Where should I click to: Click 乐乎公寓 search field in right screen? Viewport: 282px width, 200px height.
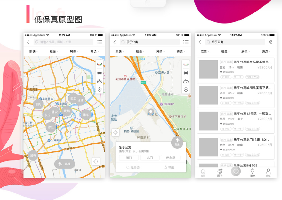(x=235, y=42)
